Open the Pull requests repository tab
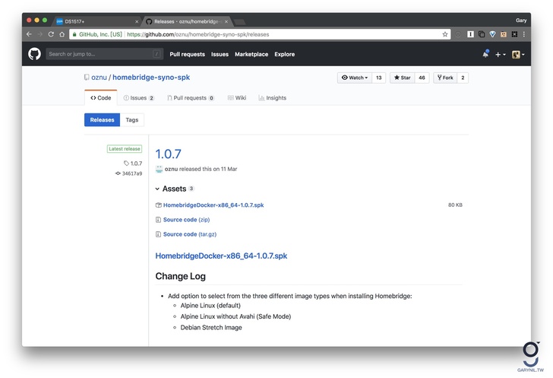Image resolution: width=553 pixels, height=378 pixels. [190, 98]
